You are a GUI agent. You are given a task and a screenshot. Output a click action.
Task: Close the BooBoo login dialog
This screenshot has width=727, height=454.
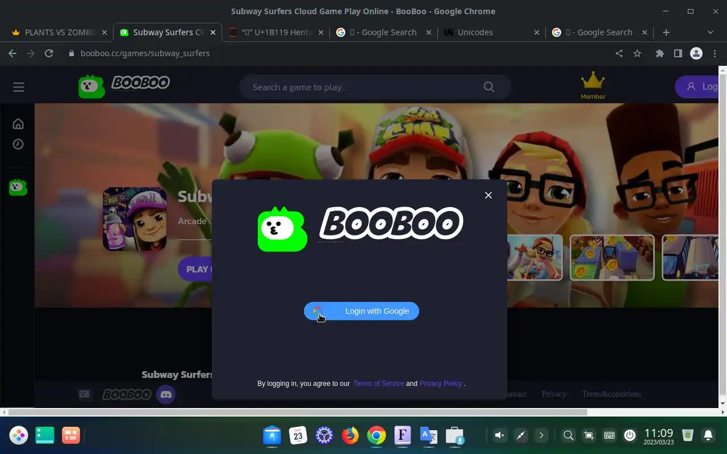point(488,195)
